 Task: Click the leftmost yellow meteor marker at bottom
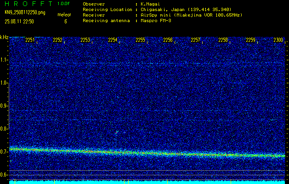(x=15, y=181)
